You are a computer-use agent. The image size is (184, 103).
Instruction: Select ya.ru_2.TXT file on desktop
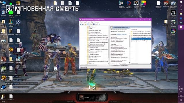coord(18,13)
